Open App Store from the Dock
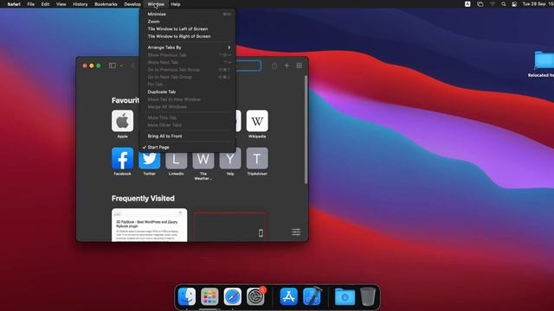 coord(288,296)
